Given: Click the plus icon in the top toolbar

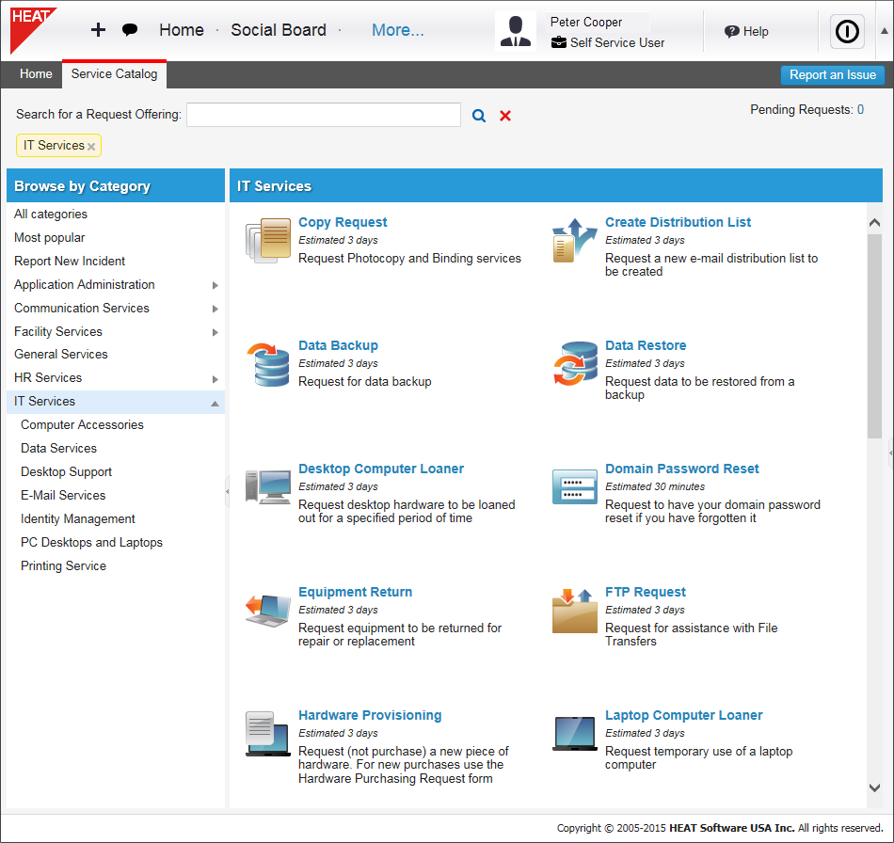Looking at the screenshot, I should [x=98, y=30].
